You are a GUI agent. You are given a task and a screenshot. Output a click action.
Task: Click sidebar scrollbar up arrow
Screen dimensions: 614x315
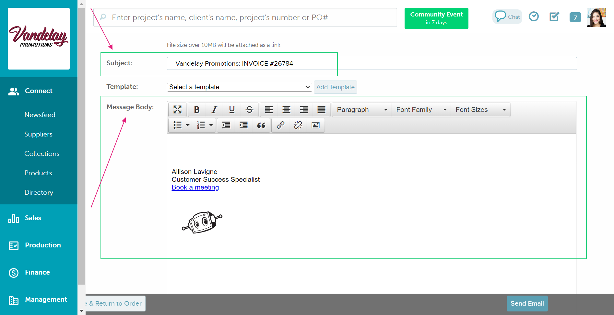[x=81, y=4]
